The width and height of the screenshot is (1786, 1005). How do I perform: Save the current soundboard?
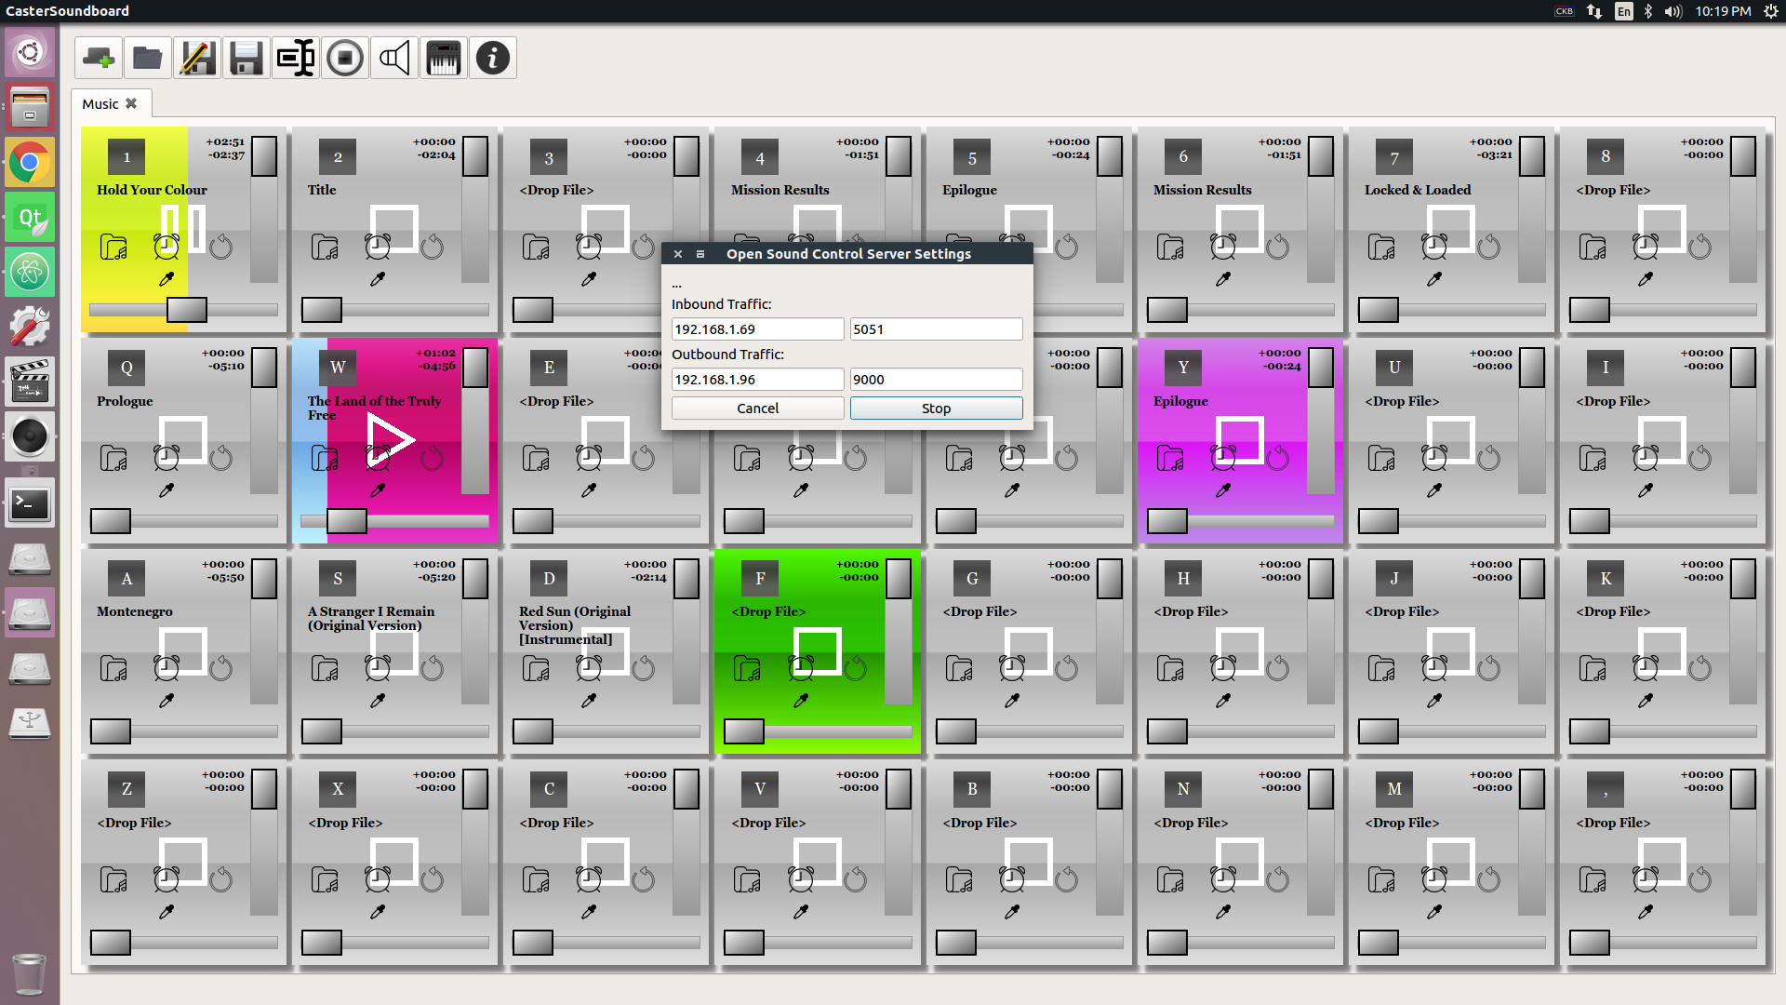coord(247,57)
